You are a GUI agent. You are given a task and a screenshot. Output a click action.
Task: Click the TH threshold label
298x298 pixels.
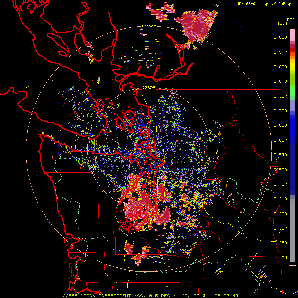tap(284, 258)
